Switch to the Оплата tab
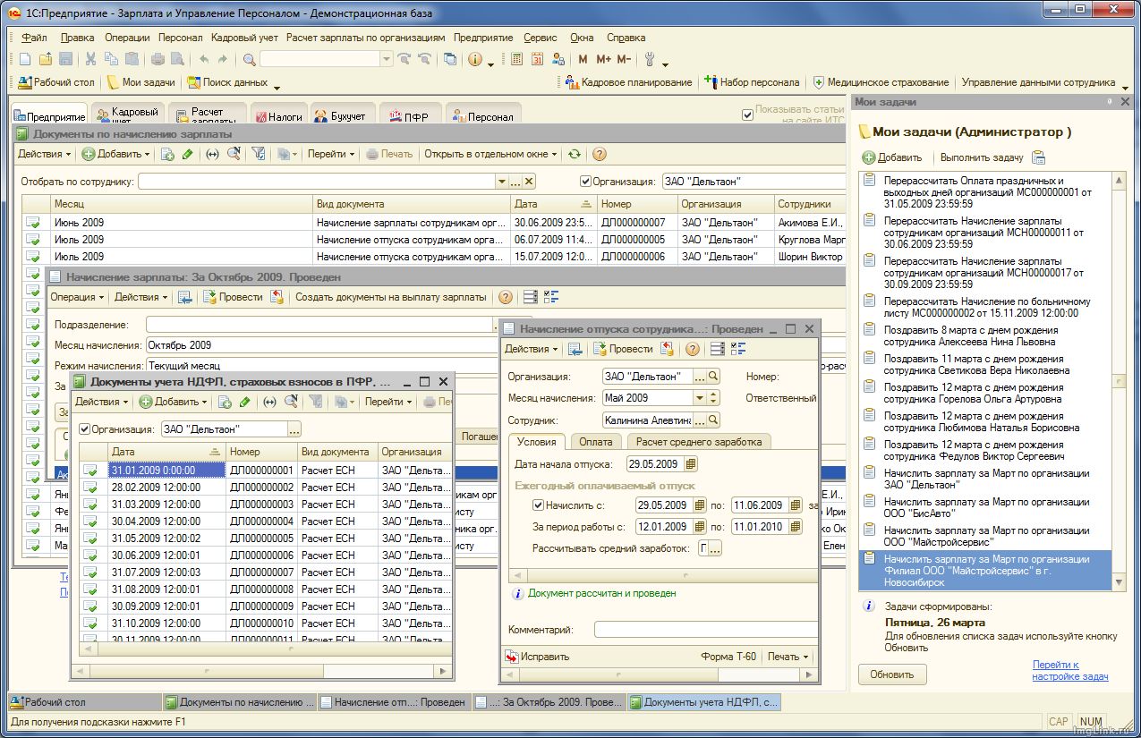 [x=595, y=442]
